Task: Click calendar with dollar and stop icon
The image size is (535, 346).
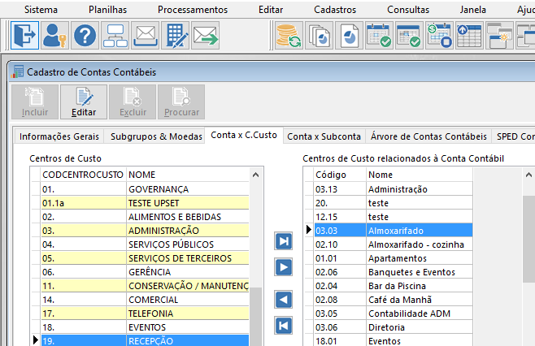Action: click(x=439, y=35)
